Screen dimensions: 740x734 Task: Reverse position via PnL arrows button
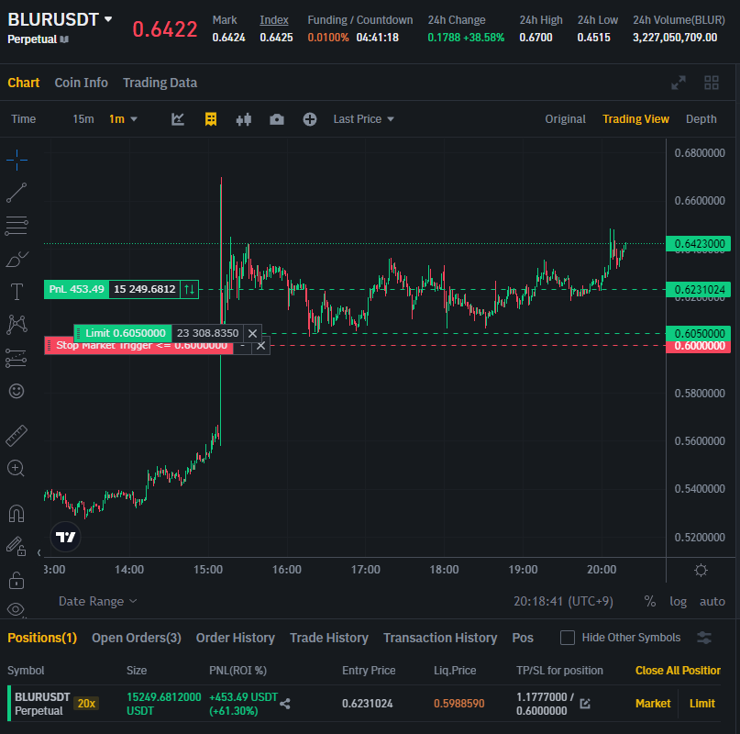(x=189, y=289)
